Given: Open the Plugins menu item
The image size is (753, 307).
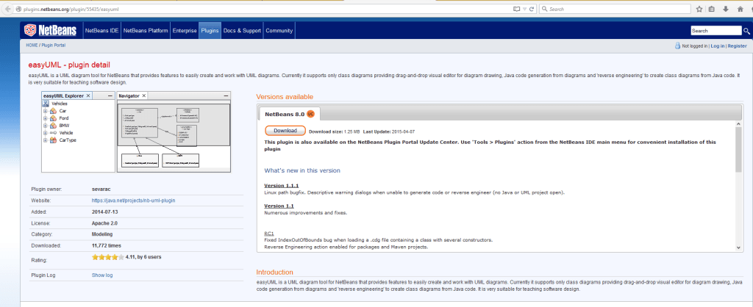Looking at the screenshot, I should 210,31.
